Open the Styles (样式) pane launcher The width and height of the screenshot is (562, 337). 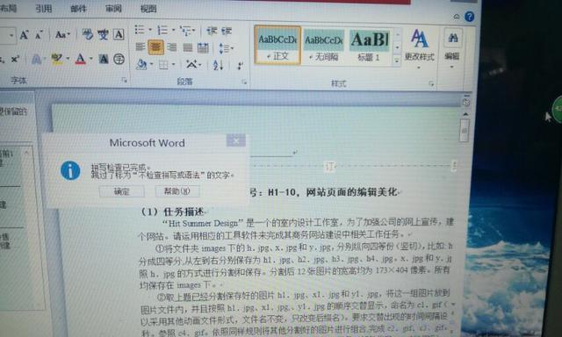tap(431, 83)
